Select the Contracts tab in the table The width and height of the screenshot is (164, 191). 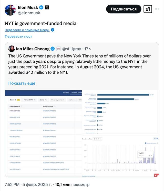pos(15,100)
